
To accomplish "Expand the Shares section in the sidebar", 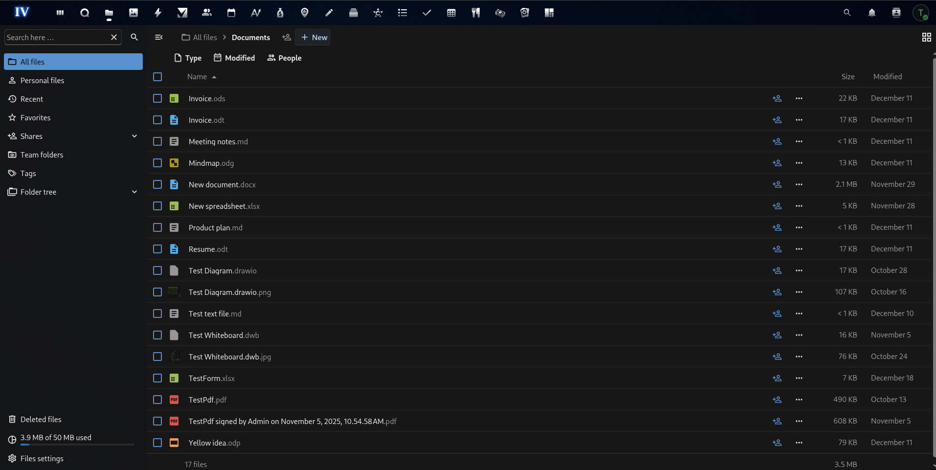I will 134,136.
